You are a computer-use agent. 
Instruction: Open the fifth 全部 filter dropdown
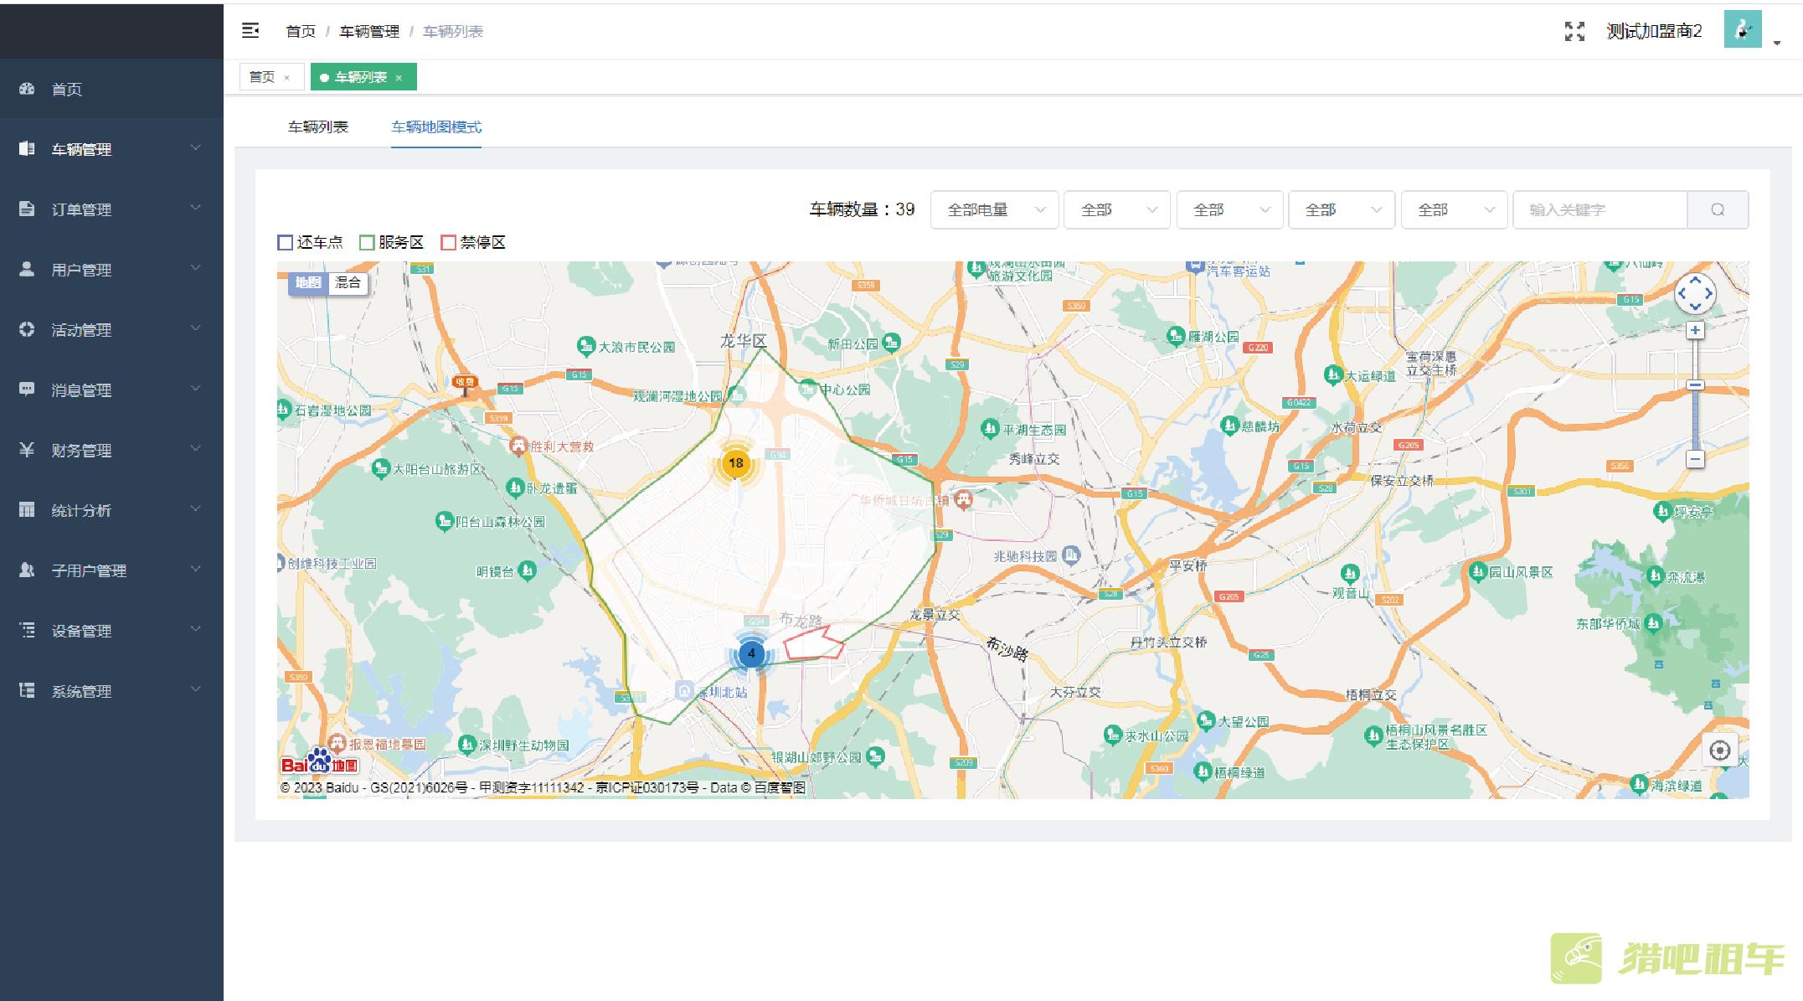[x=1454, y=209]
